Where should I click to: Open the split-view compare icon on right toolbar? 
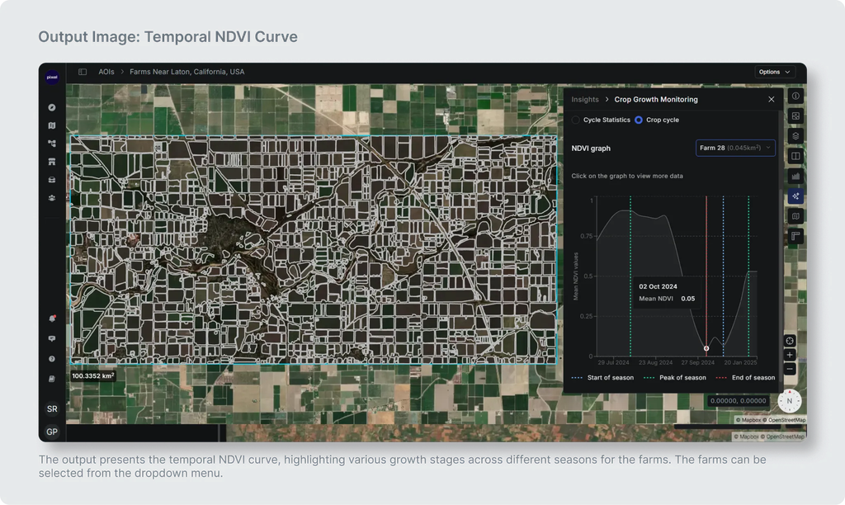(x=795, y=156)
